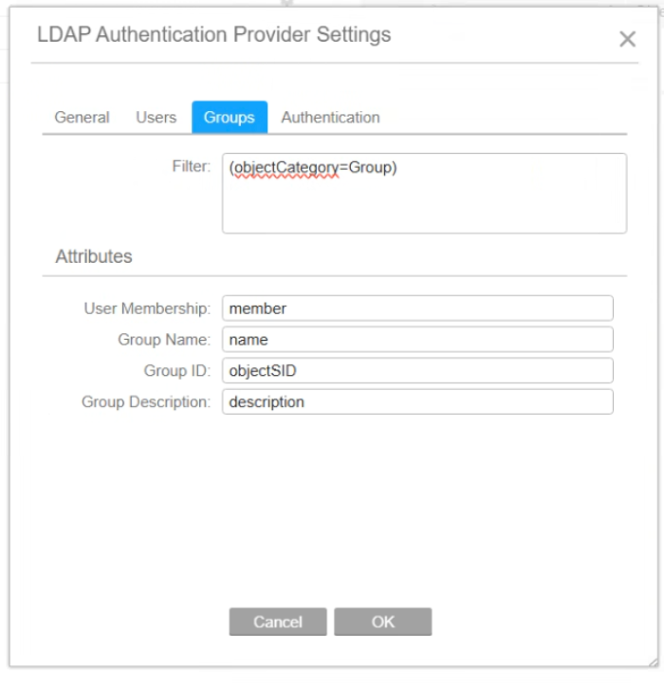Click the User Membership label
Viewport: 664px width, 689px height.
[x=147, y=308]
